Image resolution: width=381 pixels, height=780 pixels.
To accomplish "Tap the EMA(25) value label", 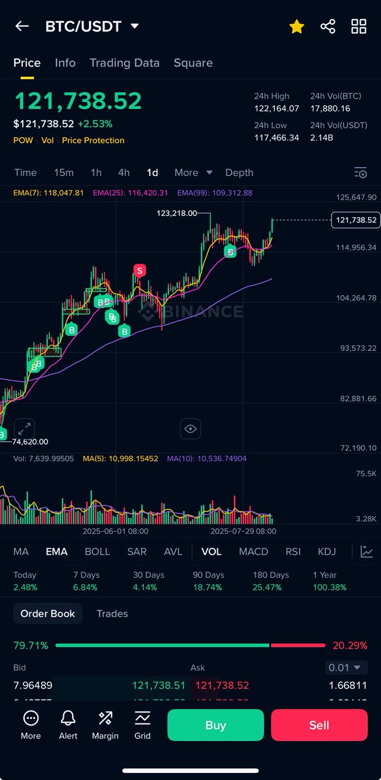I will 130,193.
